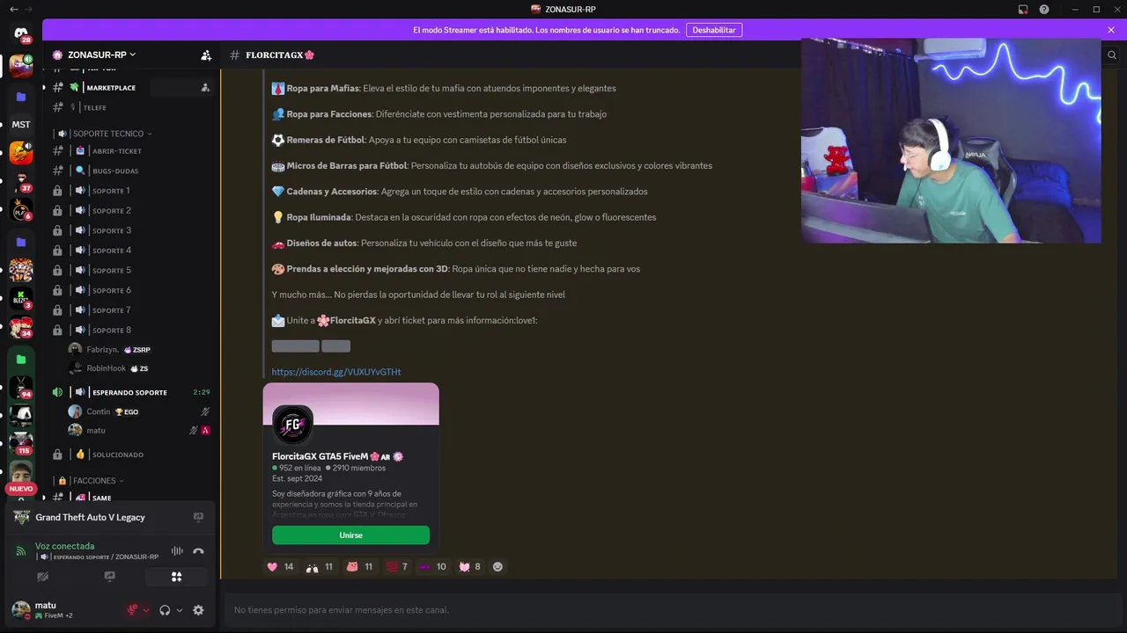
Task: Toggle the pink cat reaction with 11
Action: (x=359, y=567)
